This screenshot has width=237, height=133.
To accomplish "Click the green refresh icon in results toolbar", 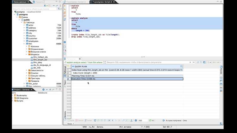I will coord(150,120).
